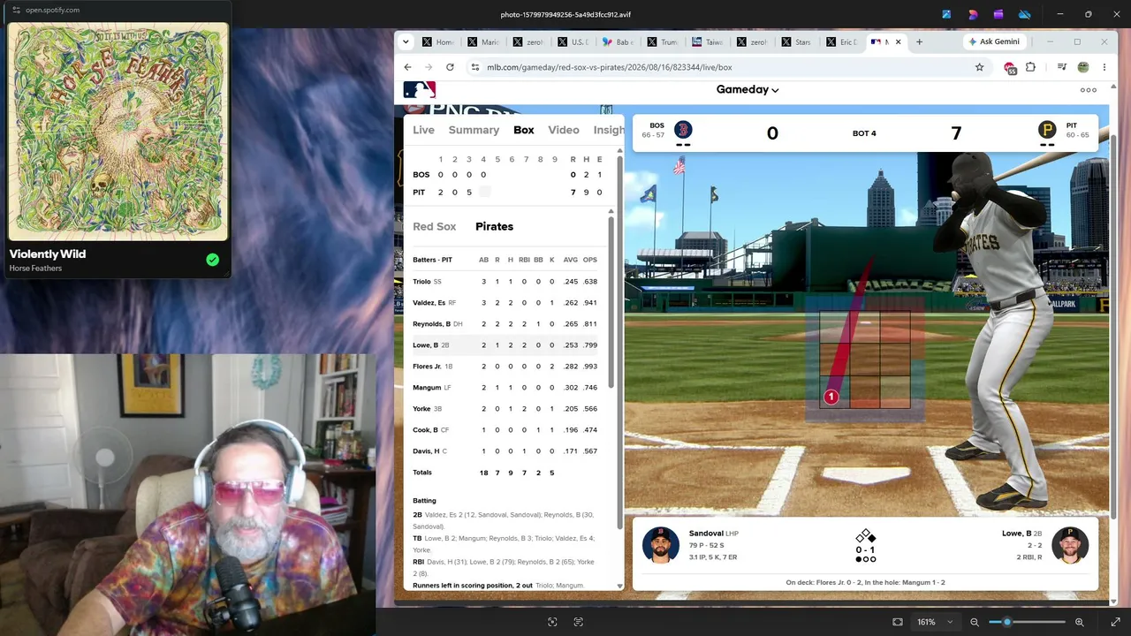Image resolution: width=1131 pixels, height=636 pixels.
Task: Click the Red Sox team logo
Action: tap(683, 130)
